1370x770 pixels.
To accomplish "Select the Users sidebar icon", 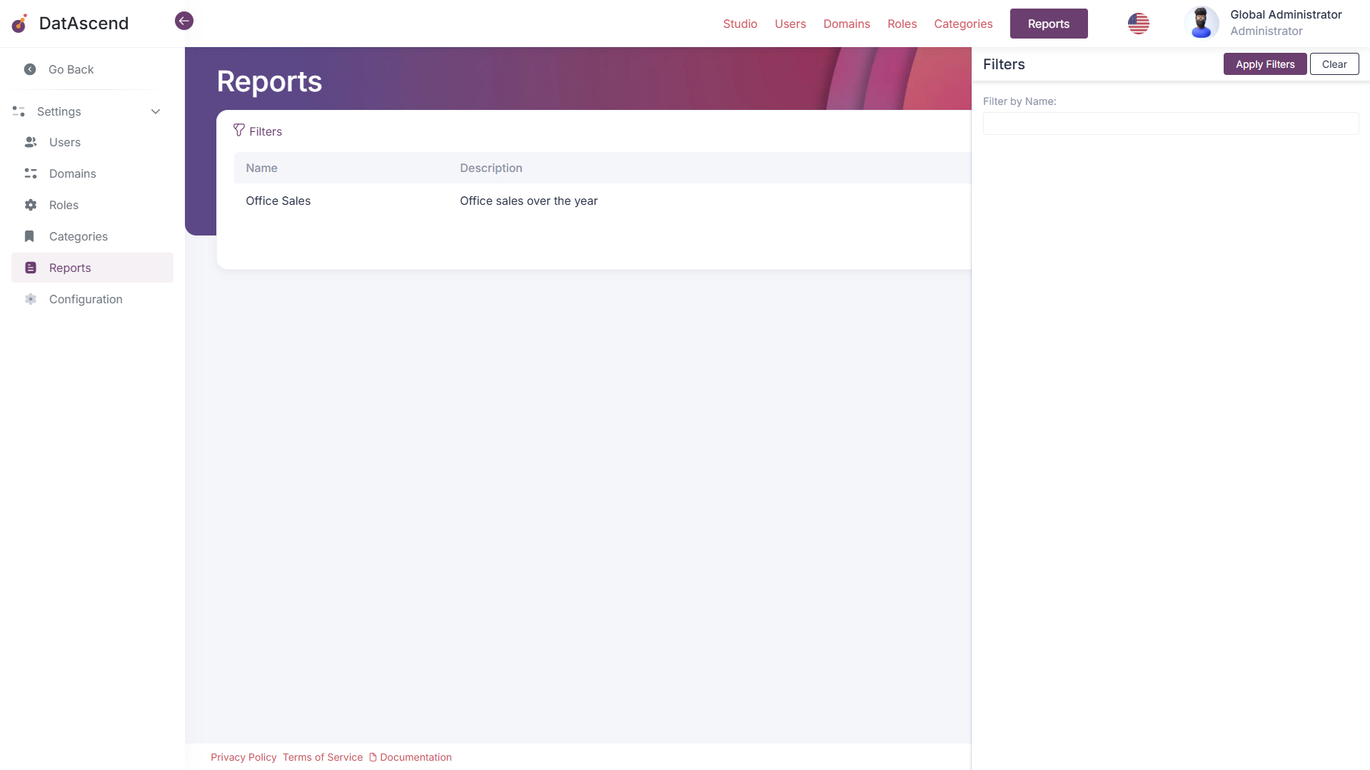I will [x=31, y=142].
